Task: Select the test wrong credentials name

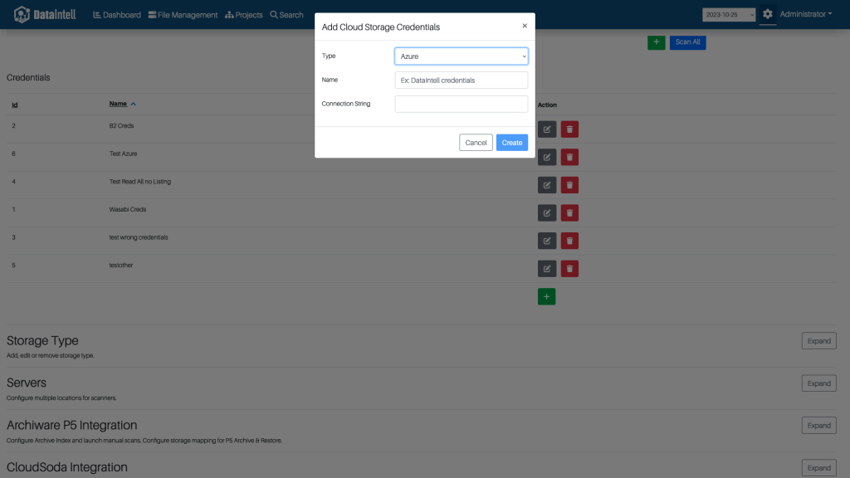Action: tap(139, 237)
